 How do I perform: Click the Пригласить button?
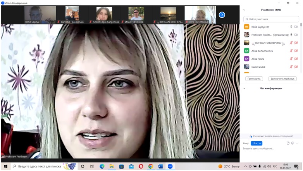[x=254, y=79]
